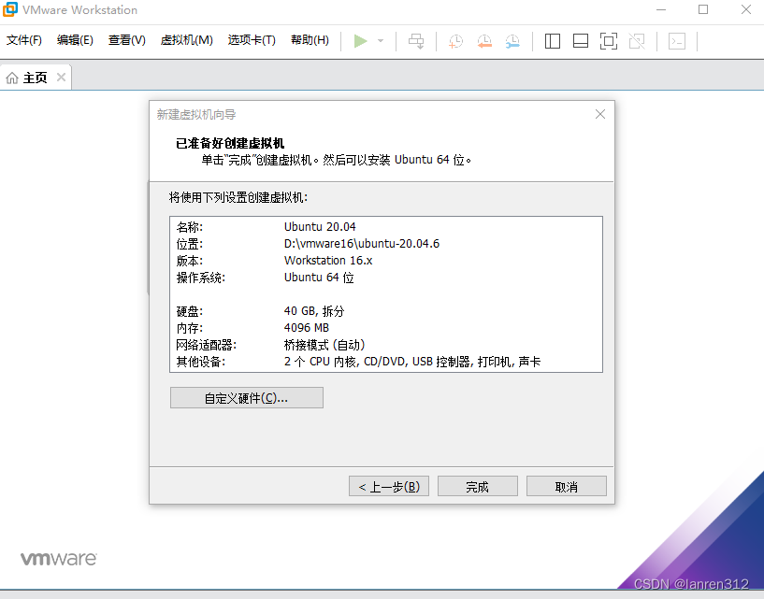Click 完成 to create the virtual machine
Viewport: 764px width, 599px height.
point(478,487)
